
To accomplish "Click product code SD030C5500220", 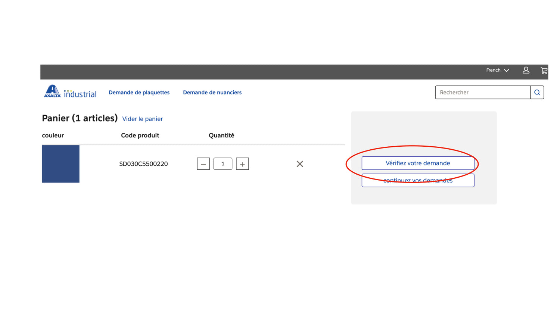I will pos(143,164).
